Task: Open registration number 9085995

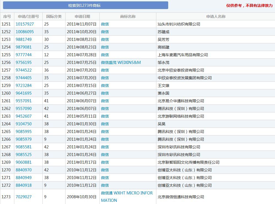Action: coord(24,132)
